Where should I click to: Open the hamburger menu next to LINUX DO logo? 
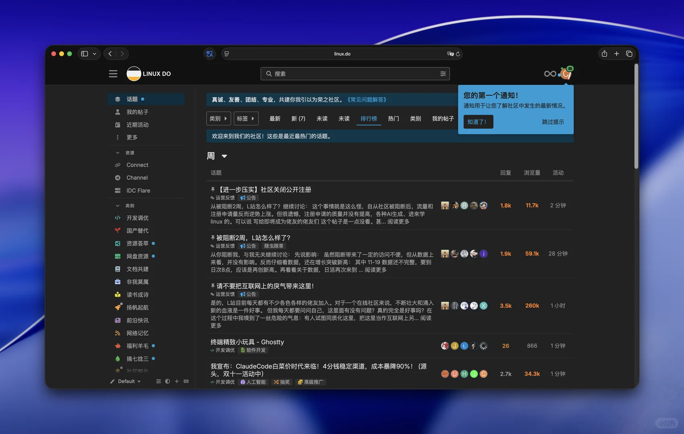click(x=113, y=74)
